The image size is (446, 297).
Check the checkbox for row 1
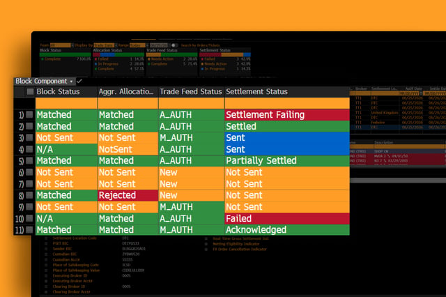pos(29,114)
